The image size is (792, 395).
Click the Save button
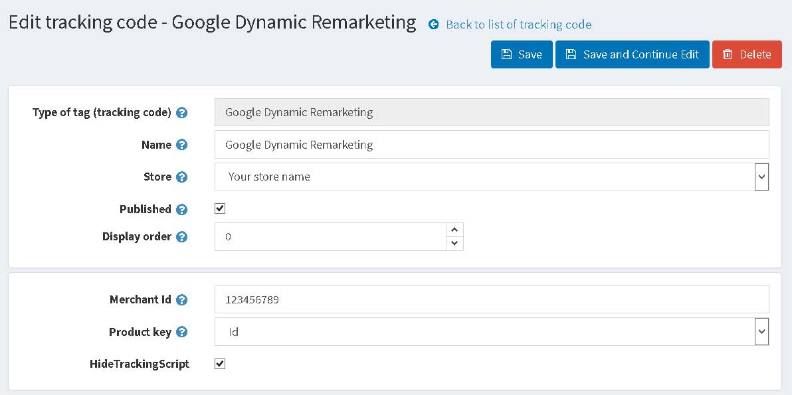522,54
